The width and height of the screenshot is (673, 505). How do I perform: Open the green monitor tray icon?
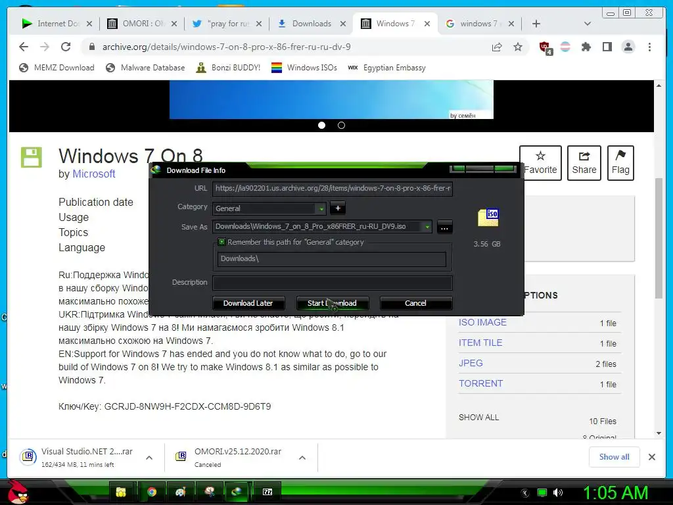click(542, 493)
